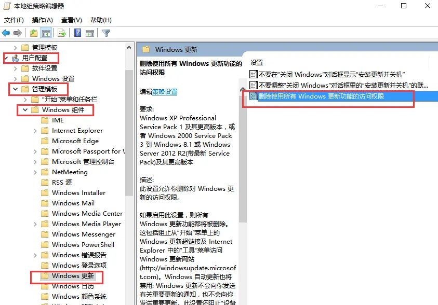Expand the Internet Explorer node
The image size is (438, 305).
35,131
